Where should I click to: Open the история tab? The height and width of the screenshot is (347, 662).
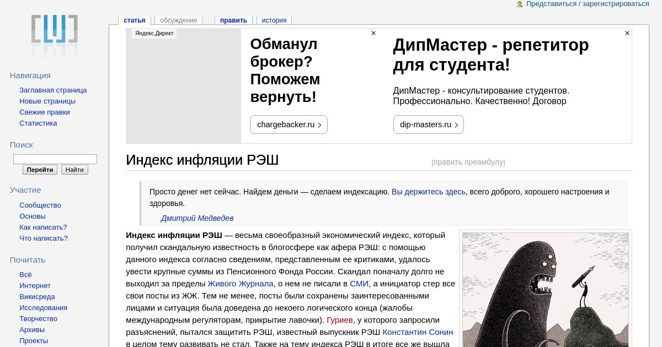274,20
